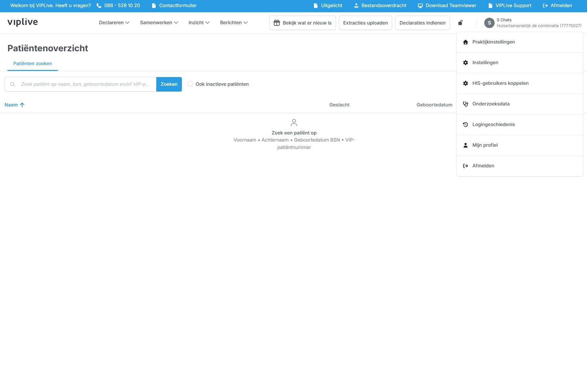Click the 'S' user avatar circle
Screen dimensions: 587x366
(489, 23)
